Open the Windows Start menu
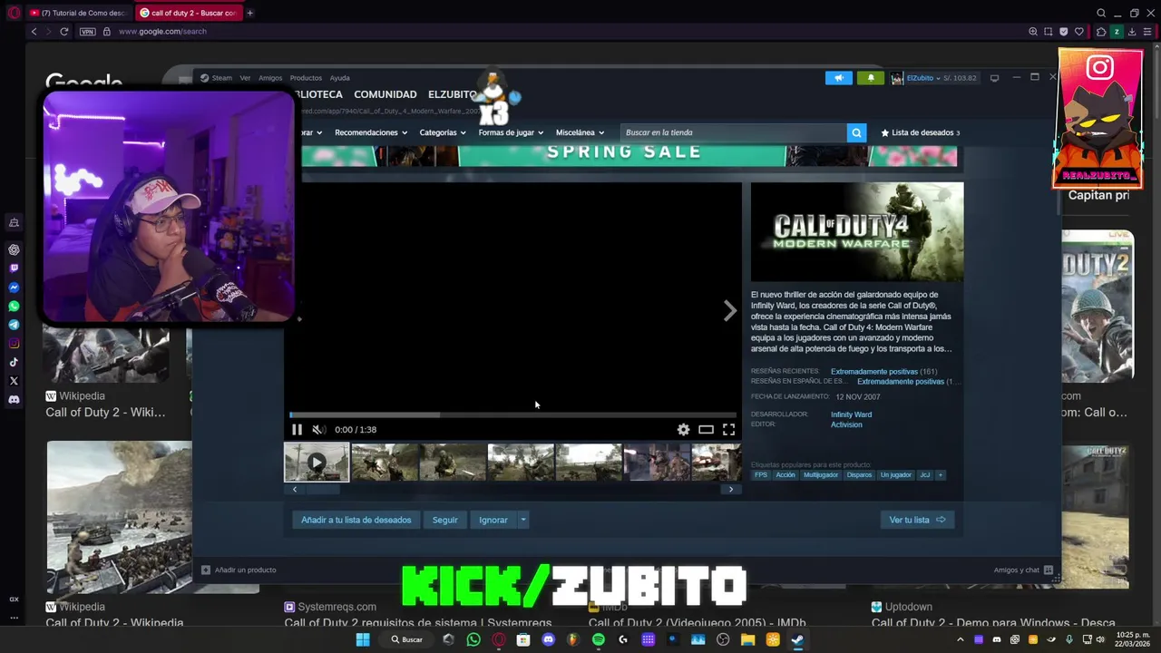The height and width of the screenshot is (653, 1161). [363, 639]
